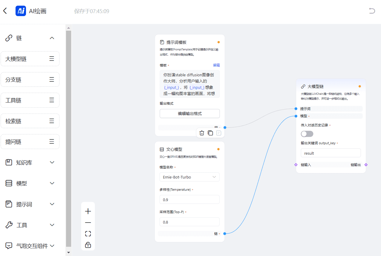The width and height of the screenshot is (381, 256).
Task: Click the 模型 database icon in sidebar
Action: click(9, 183)
